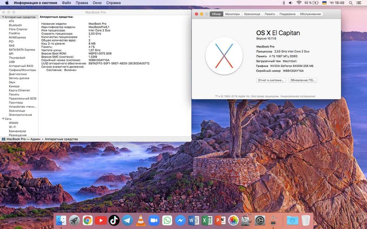Open Disk Utility from the dock
367x229 pixels.
pos(247,220)
